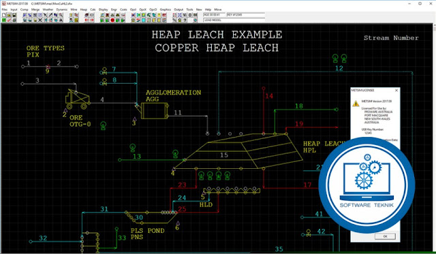436x254 pixels.
Task: Open the Dynamic menu
Action: [62, 10]
